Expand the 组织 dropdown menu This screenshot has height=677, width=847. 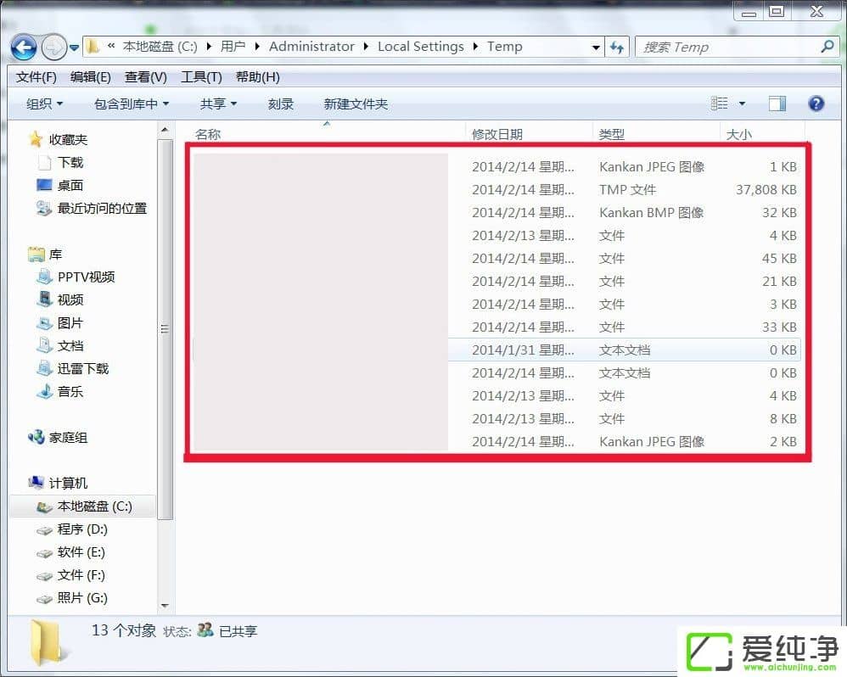click(44, 104)
